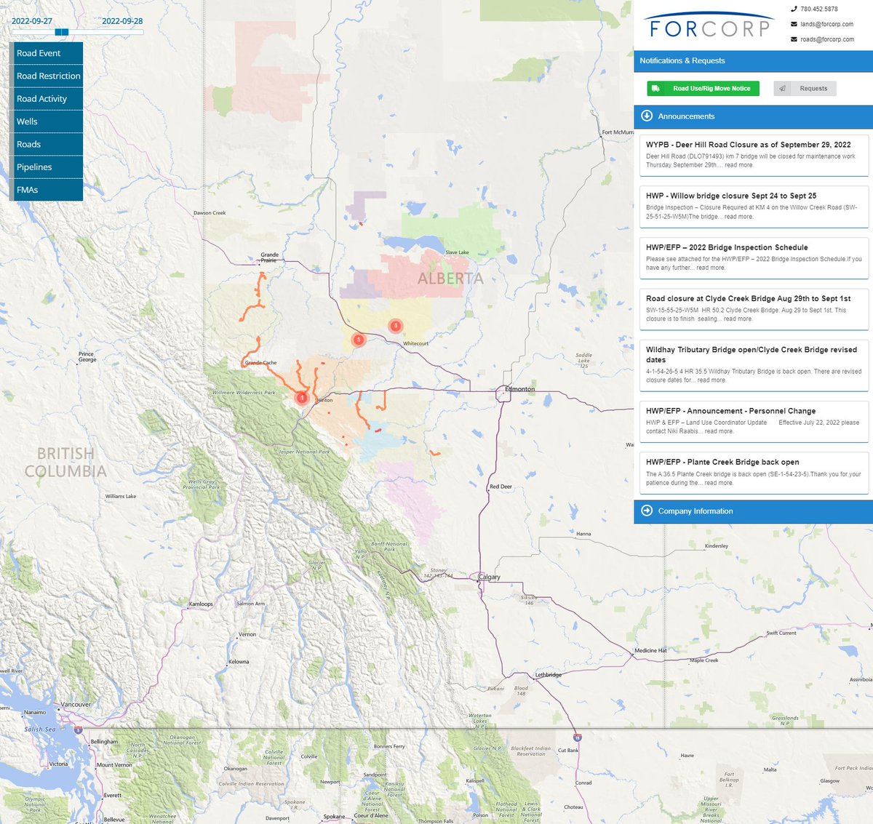This screenshot has width=873, height=824.
Task: Click the BRITISH COLUMBIA province label
Action: click(65, 463)
